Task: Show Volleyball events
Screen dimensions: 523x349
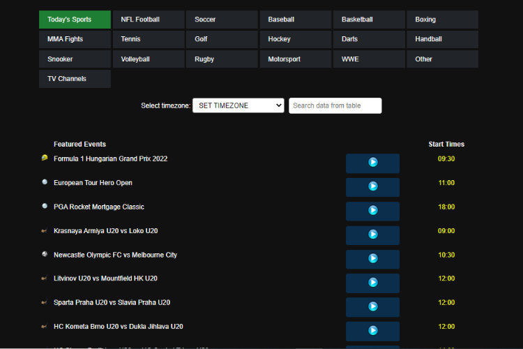Action: [x=149, y=59]
